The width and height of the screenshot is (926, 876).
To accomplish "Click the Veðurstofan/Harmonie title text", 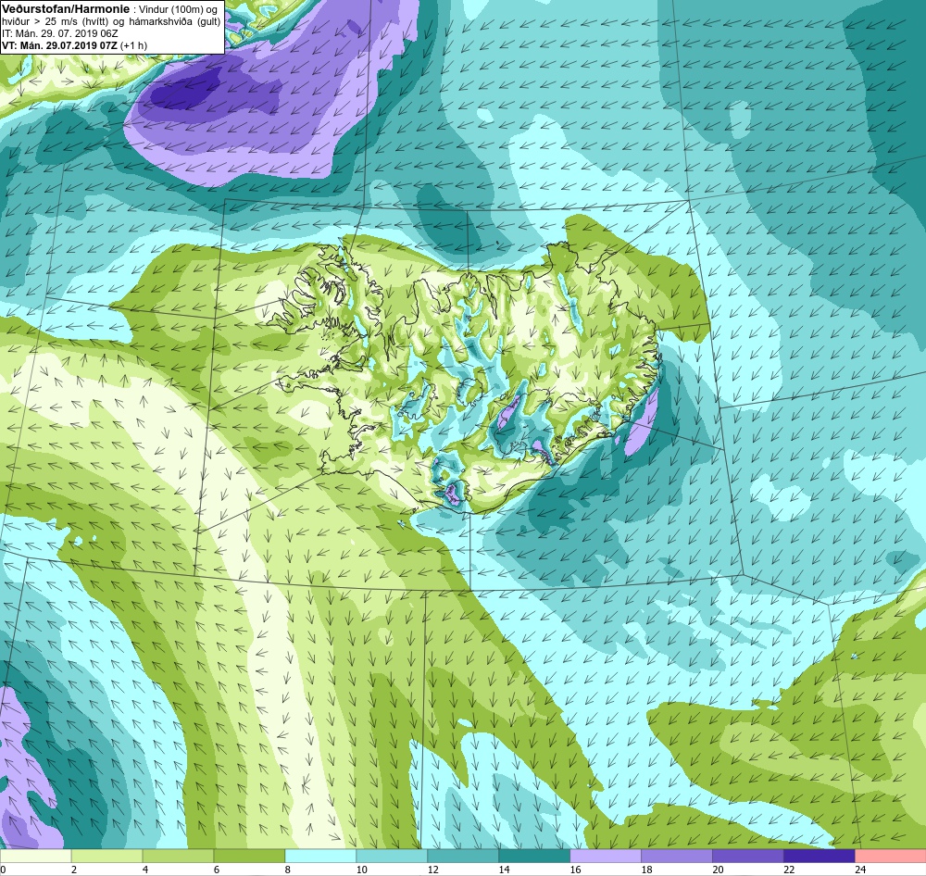I will coord(64,9).
